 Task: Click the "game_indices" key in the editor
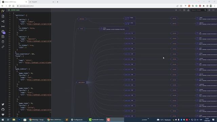(x=21, y=69)
